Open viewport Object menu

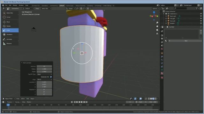coord(33,98)
